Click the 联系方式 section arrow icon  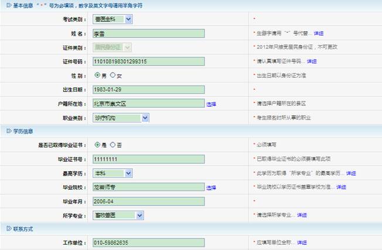(x=8, y=229)
